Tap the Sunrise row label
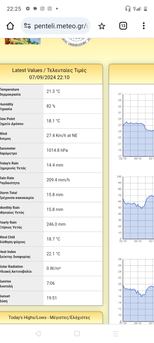 6,284
